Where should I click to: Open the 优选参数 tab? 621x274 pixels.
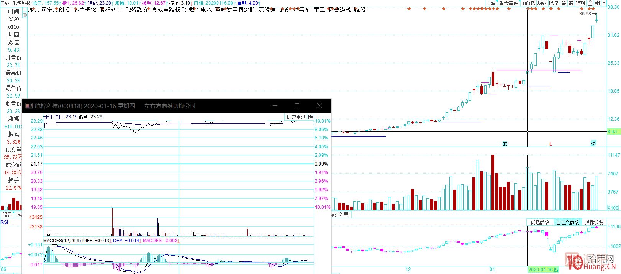click(x=540, y=222)
